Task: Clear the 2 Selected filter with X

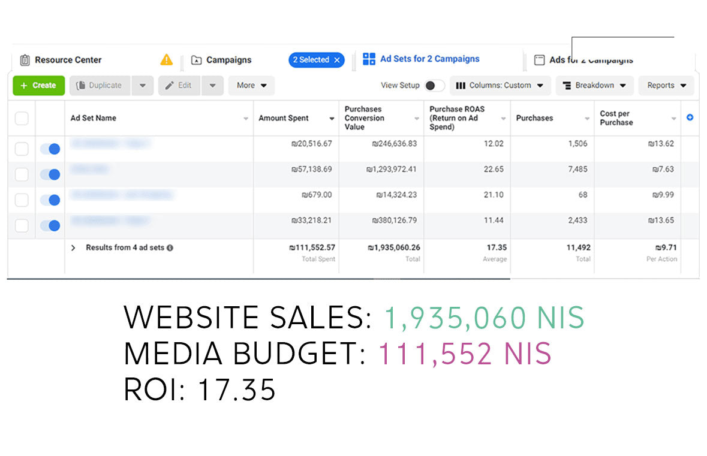Action: (x=337, y=60)
